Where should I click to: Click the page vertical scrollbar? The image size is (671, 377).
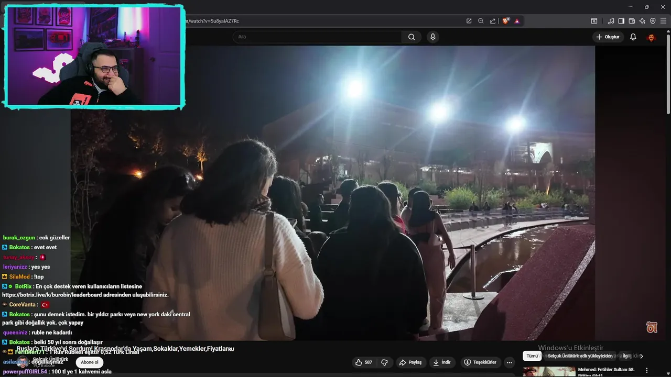[668, 73]
